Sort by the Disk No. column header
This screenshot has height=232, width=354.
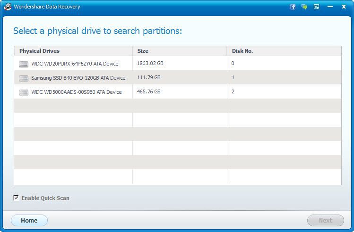(x=284, y=51)
